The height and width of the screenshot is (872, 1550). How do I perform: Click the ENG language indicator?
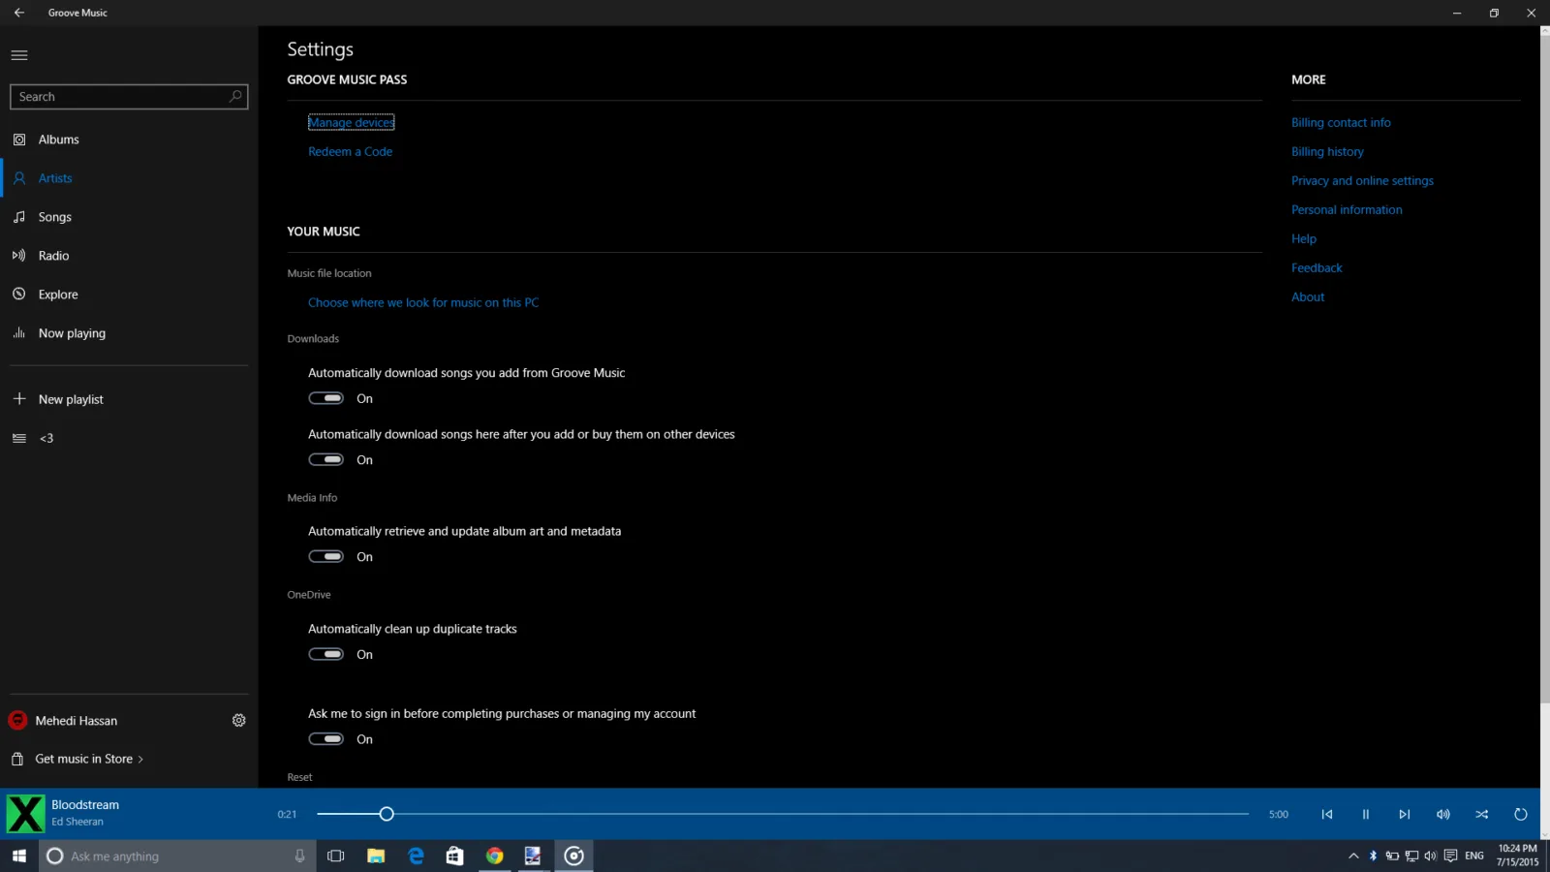click(x=1474, y=856)
